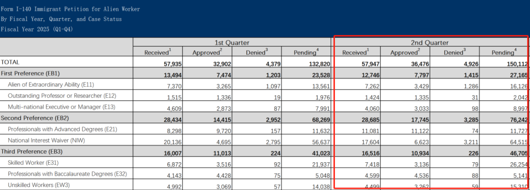The width and height of the screenshot is (530, 190).
Task: Click the 'By Fiscal Year, Quarter, and Case Status' line
Action: 61,19
